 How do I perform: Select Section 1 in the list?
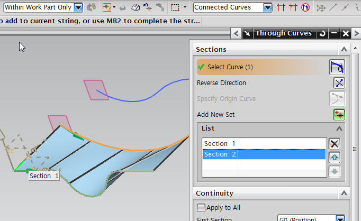coord(264,143)
